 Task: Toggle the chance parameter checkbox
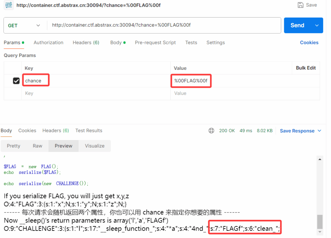coord(16,81)
